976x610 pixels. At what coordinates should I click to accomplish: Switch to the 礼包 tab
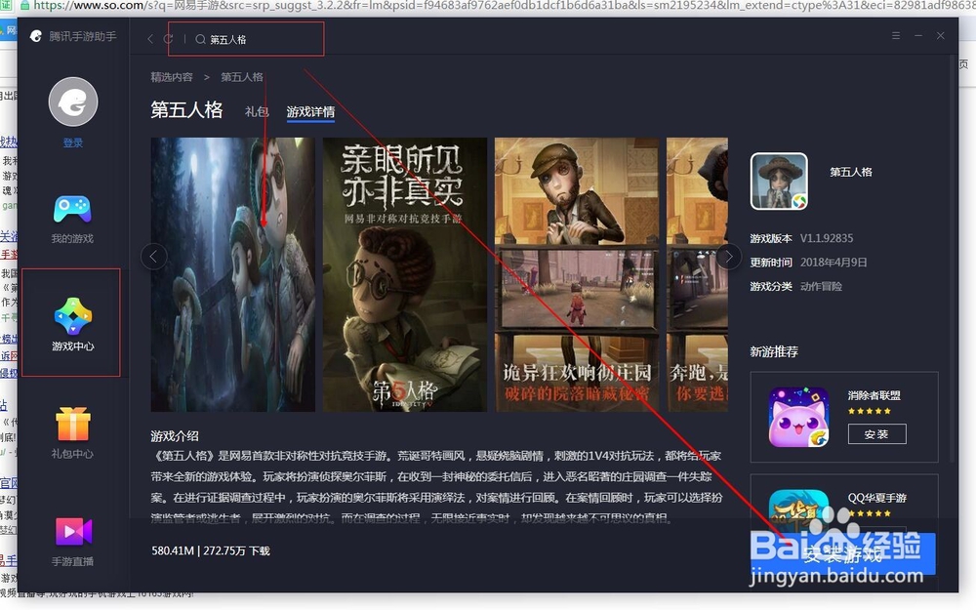pos(257,111)
